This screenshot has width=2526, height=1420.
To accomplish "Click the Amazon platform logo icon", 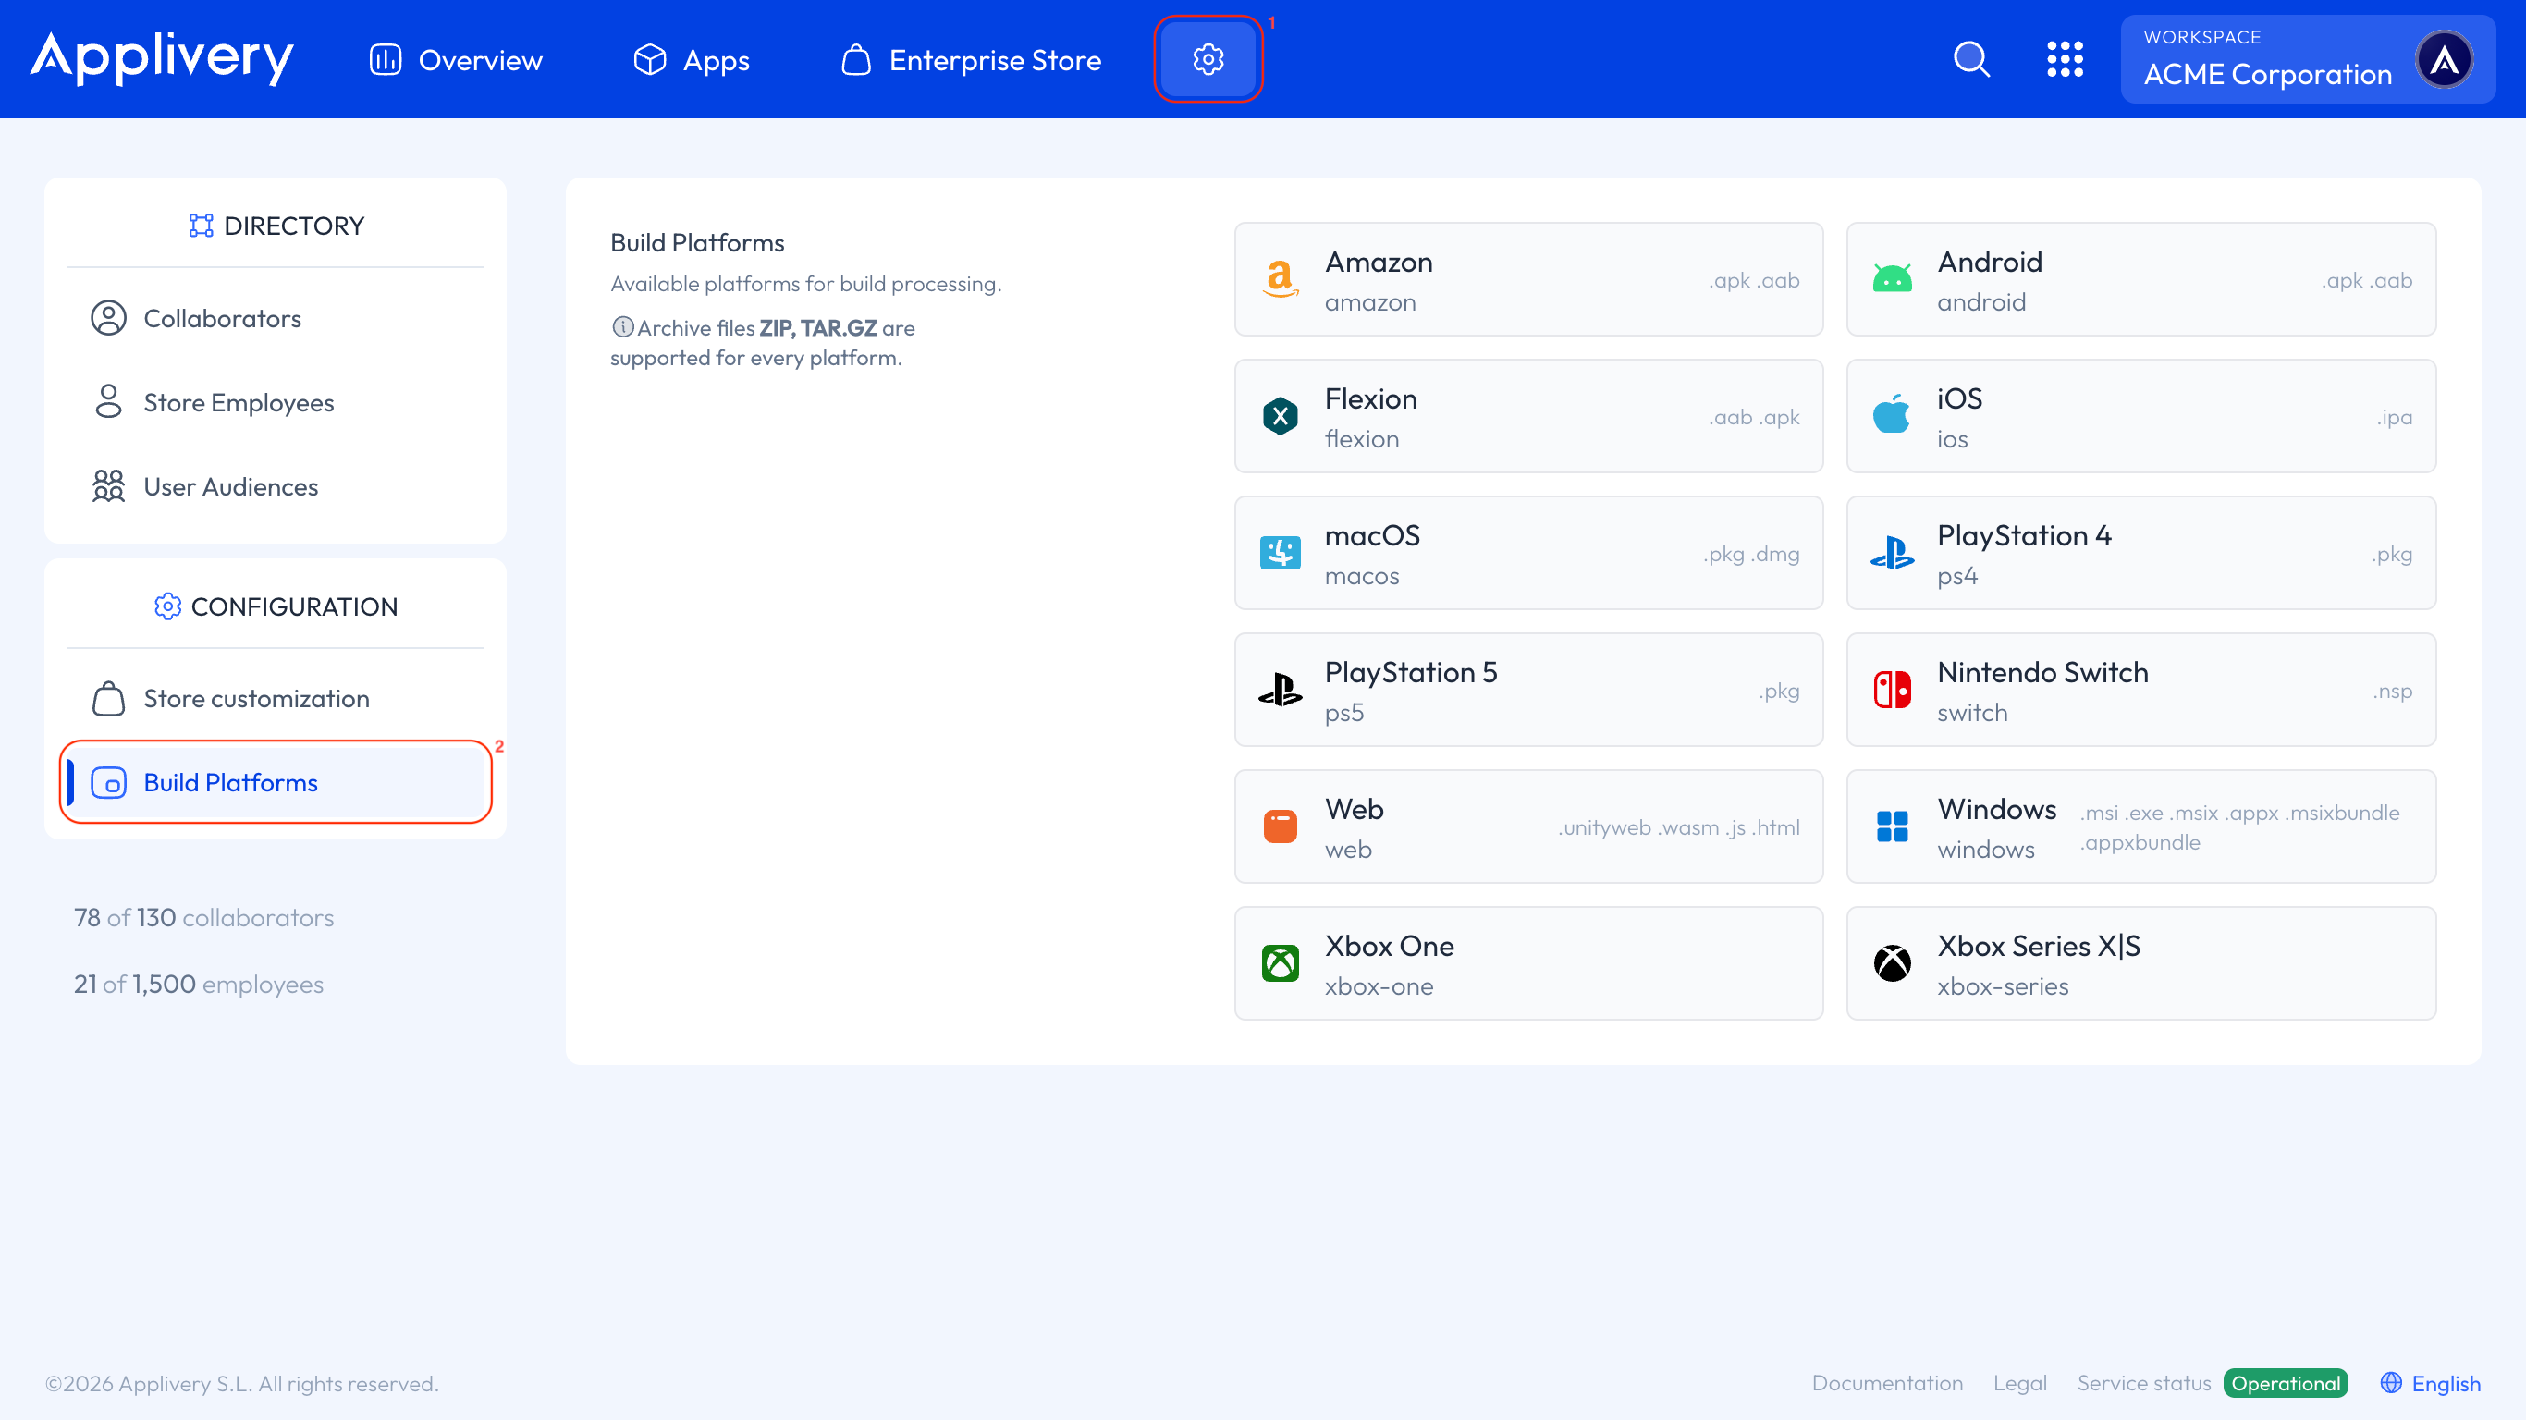I will [x=1280, y=279].
